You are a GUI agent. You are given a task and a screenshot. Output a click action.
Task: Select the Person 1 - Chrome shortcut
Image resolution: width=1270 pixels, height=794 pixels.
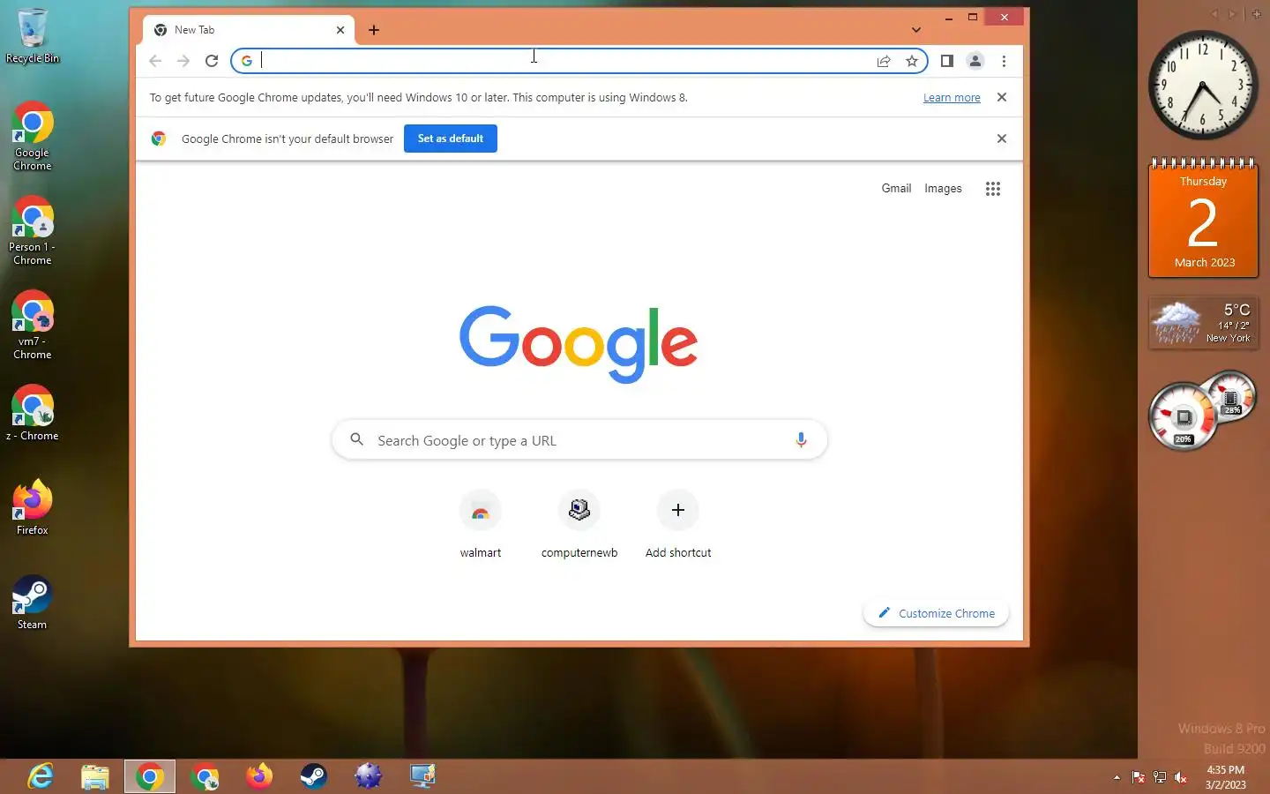click(33, 231)
